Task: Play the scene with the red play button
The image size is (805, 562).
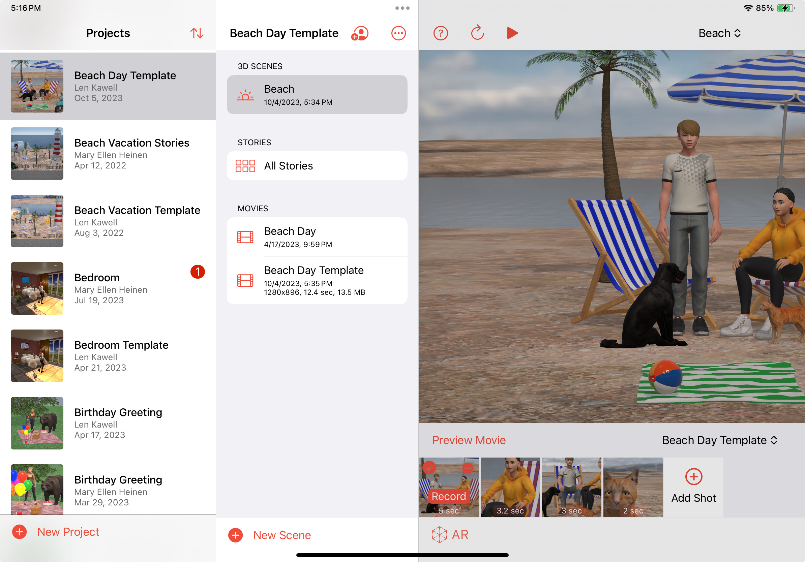Action: click(512, 33)
